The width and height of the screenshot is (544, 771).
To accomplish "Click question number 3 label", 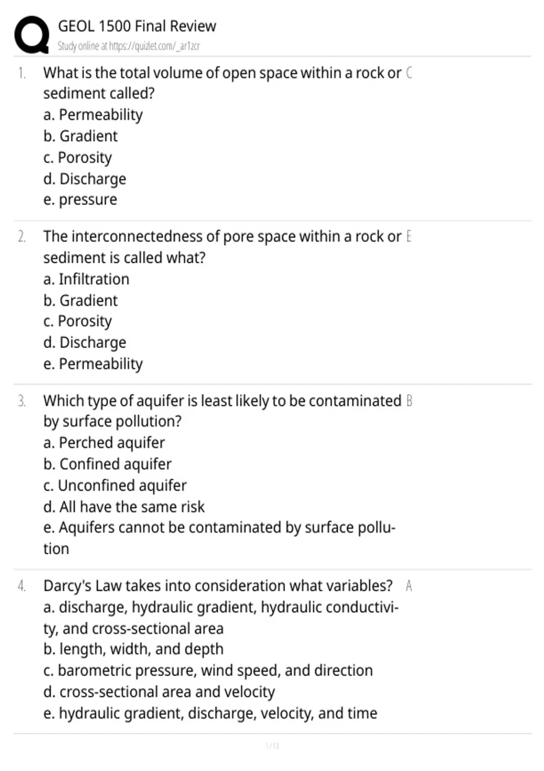I will [x=22, y=401].
